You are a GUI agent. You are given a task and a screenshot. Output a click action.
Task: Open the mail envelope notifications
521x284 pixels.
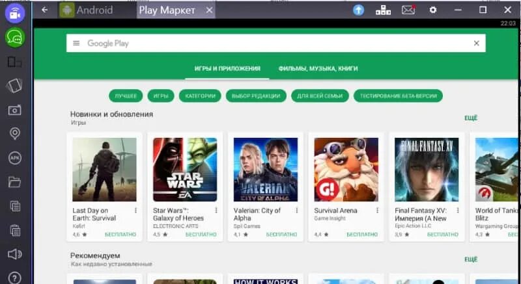pos(408,10)
